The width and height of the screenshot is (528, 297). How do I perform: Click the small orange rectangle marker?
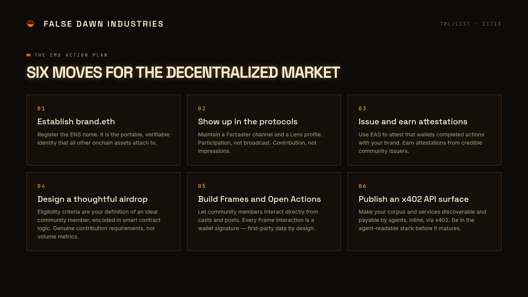[28, 55]
